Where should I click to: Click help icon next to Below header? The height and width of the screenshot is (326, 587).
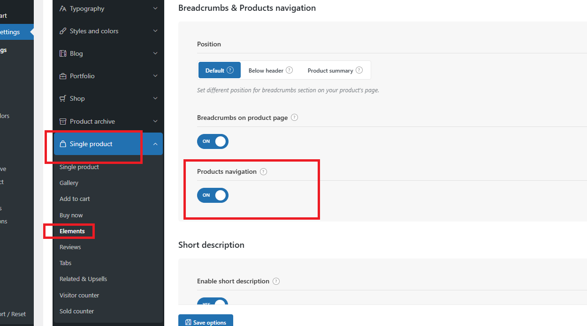click(x=289, y=70)
